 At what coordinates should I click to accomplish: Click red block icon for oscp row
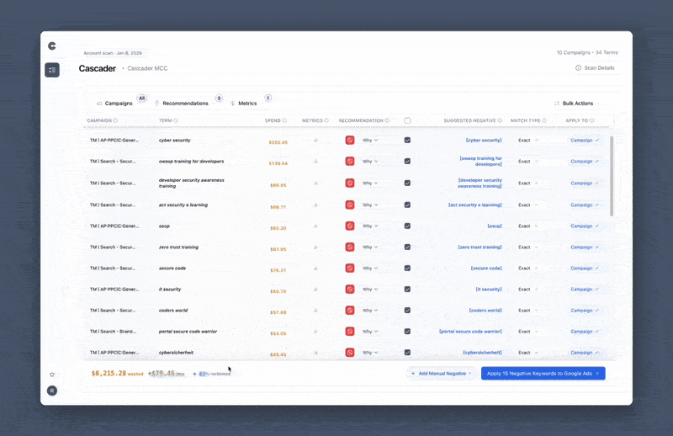point(350,226)
